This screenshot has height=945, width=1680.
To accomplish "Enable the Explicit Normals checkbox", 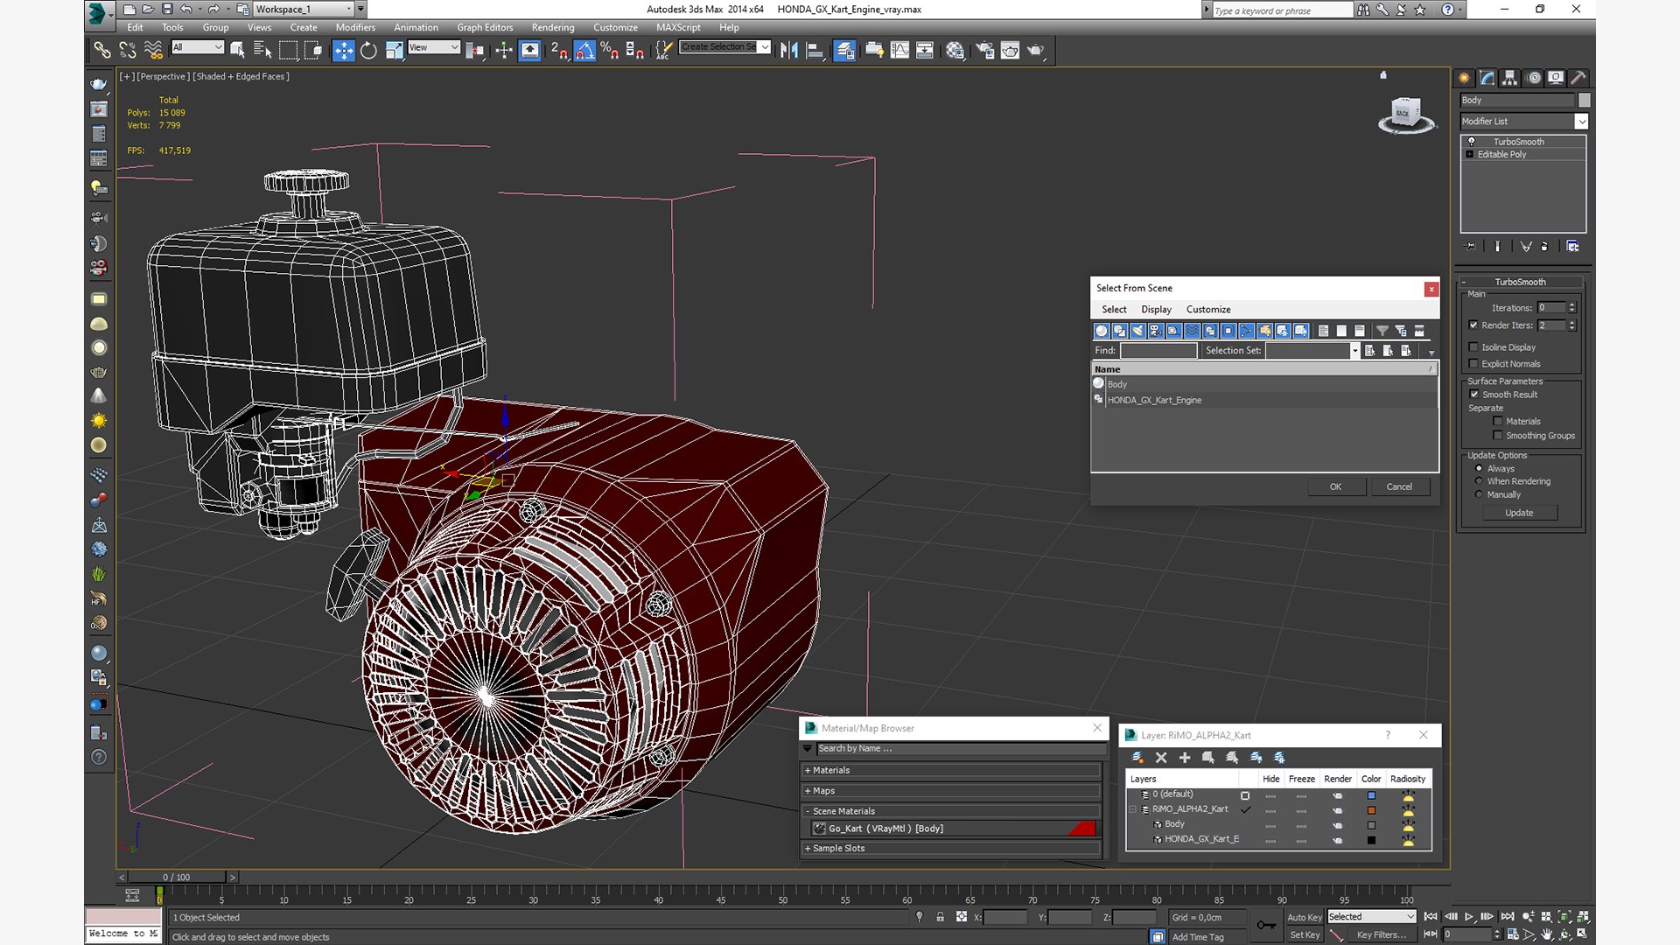I will 1473,364.
